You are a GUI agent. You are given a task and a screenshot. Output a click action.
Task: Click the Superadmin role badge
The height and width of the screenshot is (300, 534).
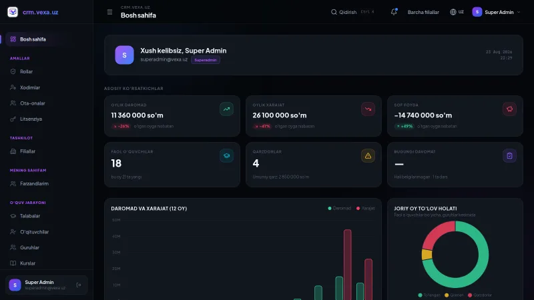206,60
